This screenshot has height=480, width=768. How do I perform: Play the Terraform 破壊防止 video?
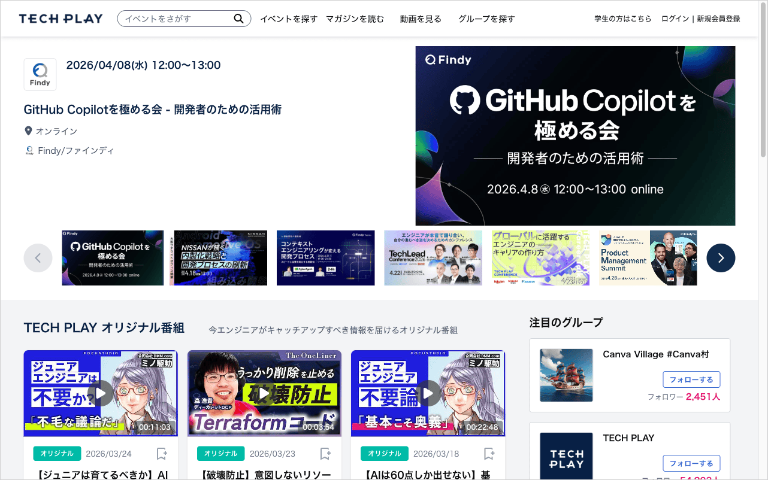coord(264,393)
